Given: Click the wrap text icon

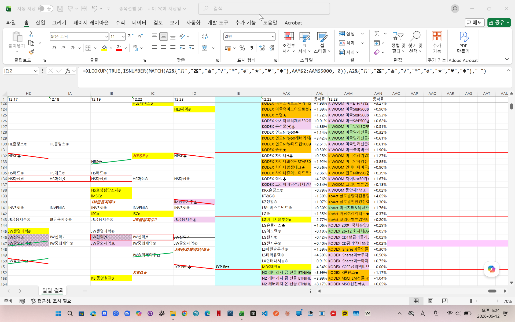Looking at the screenshot, I should (x=205, y=36).
